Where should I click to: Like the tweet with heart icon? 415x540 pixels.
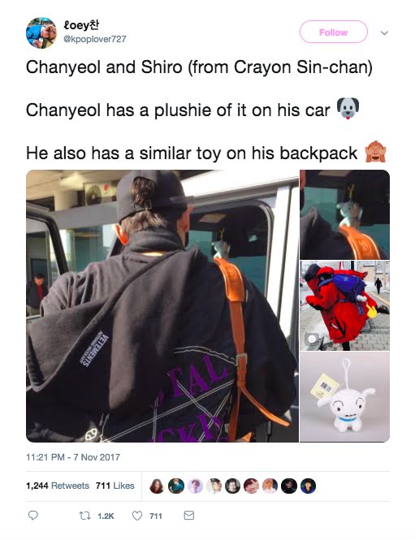click(137, 516)
